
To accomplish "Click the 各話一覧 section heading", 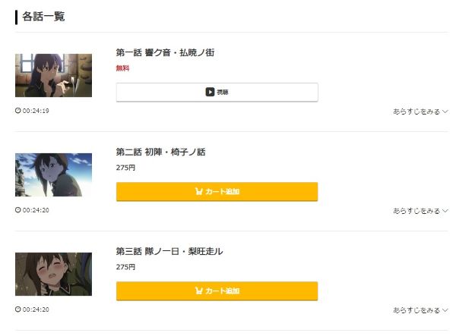I will 43,17.
